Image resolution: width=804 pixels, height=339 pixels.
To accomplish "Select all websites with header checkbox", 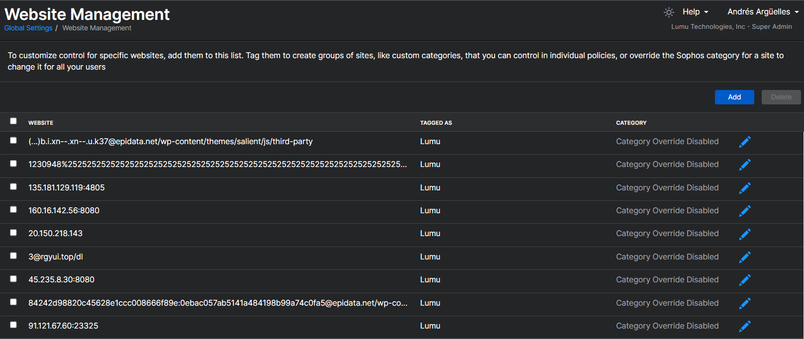I will tap(13, 121).
